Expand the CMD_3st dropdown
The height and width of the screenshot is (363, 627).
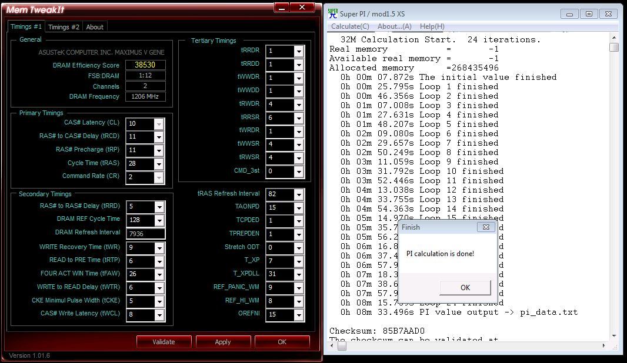pos(299,172)
